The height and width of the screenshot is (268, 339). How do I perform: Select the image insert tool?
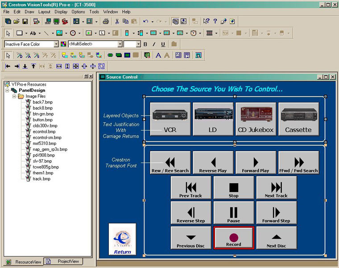click(x=59, y=33)
